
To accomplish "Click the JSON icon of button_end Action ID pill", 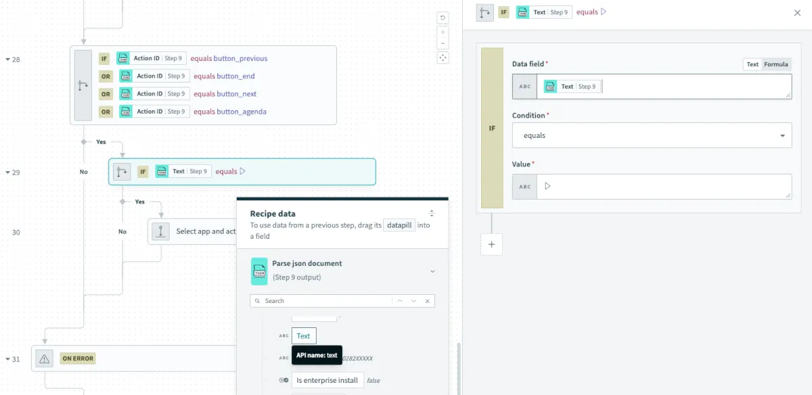I will [125, 76].
